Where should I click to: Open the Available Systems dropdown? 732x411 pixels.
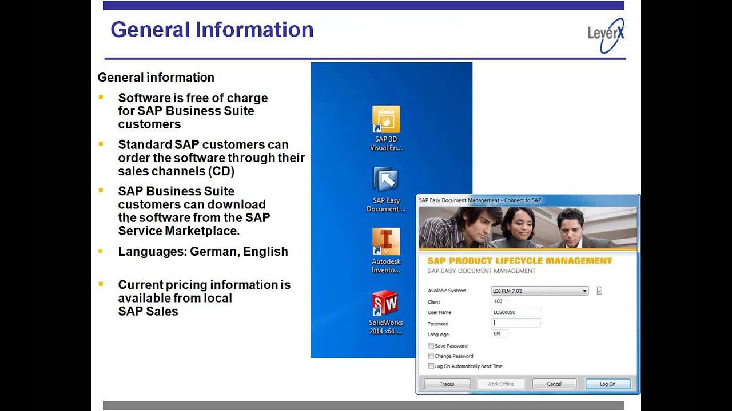(x=540, y=291)
